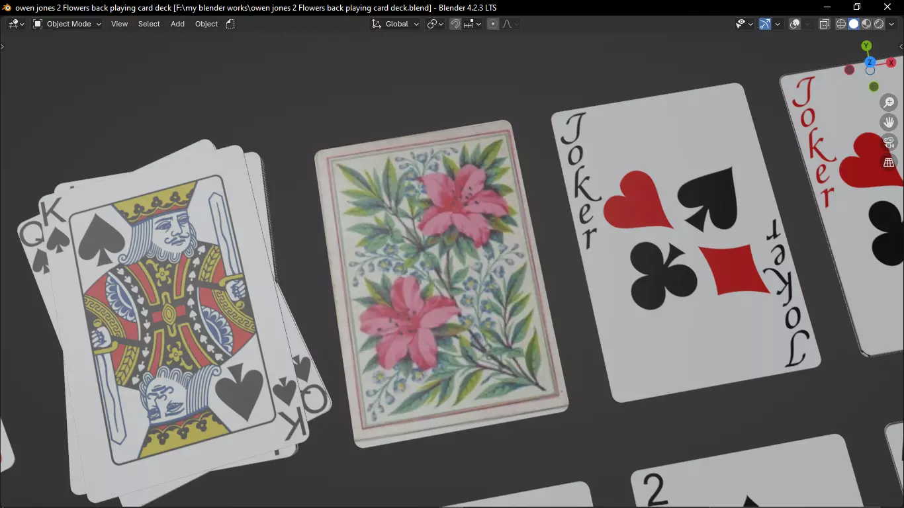Switch to material preview shading
Viewport: 904px width, 508px height.
click(x=866, y=24)
